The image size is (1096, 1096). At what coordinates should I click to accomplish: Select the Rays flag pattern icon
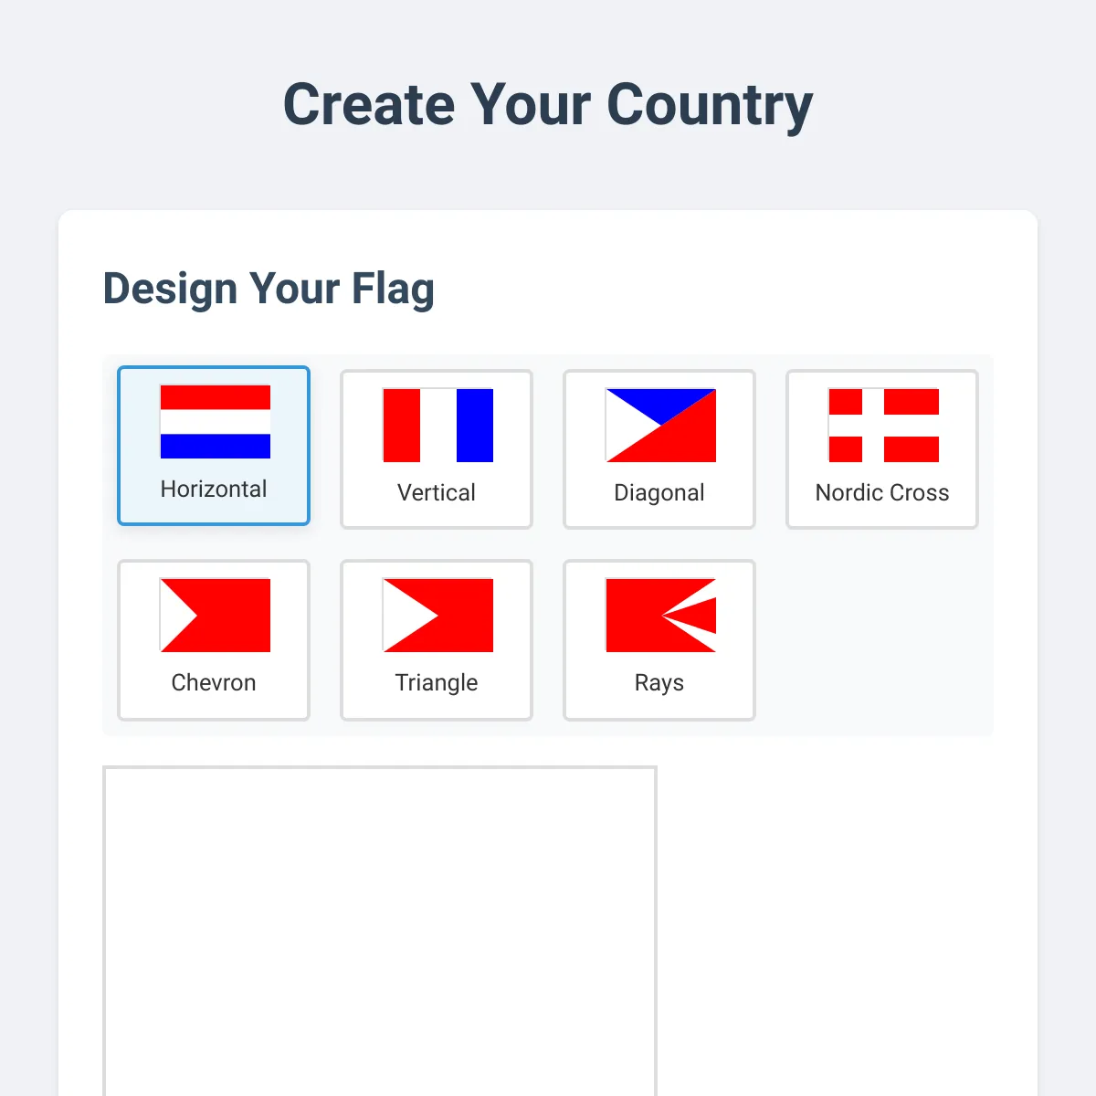click(661, 616)
